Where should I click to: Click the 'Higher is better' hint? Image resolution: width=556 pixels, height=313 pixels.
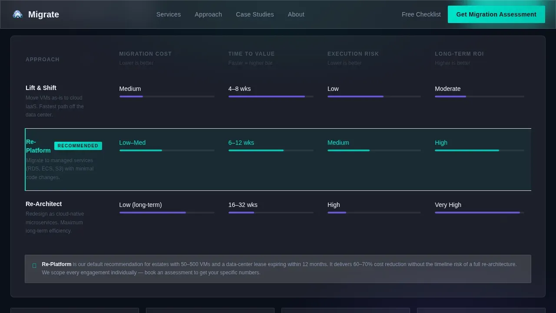pos(453,63)
